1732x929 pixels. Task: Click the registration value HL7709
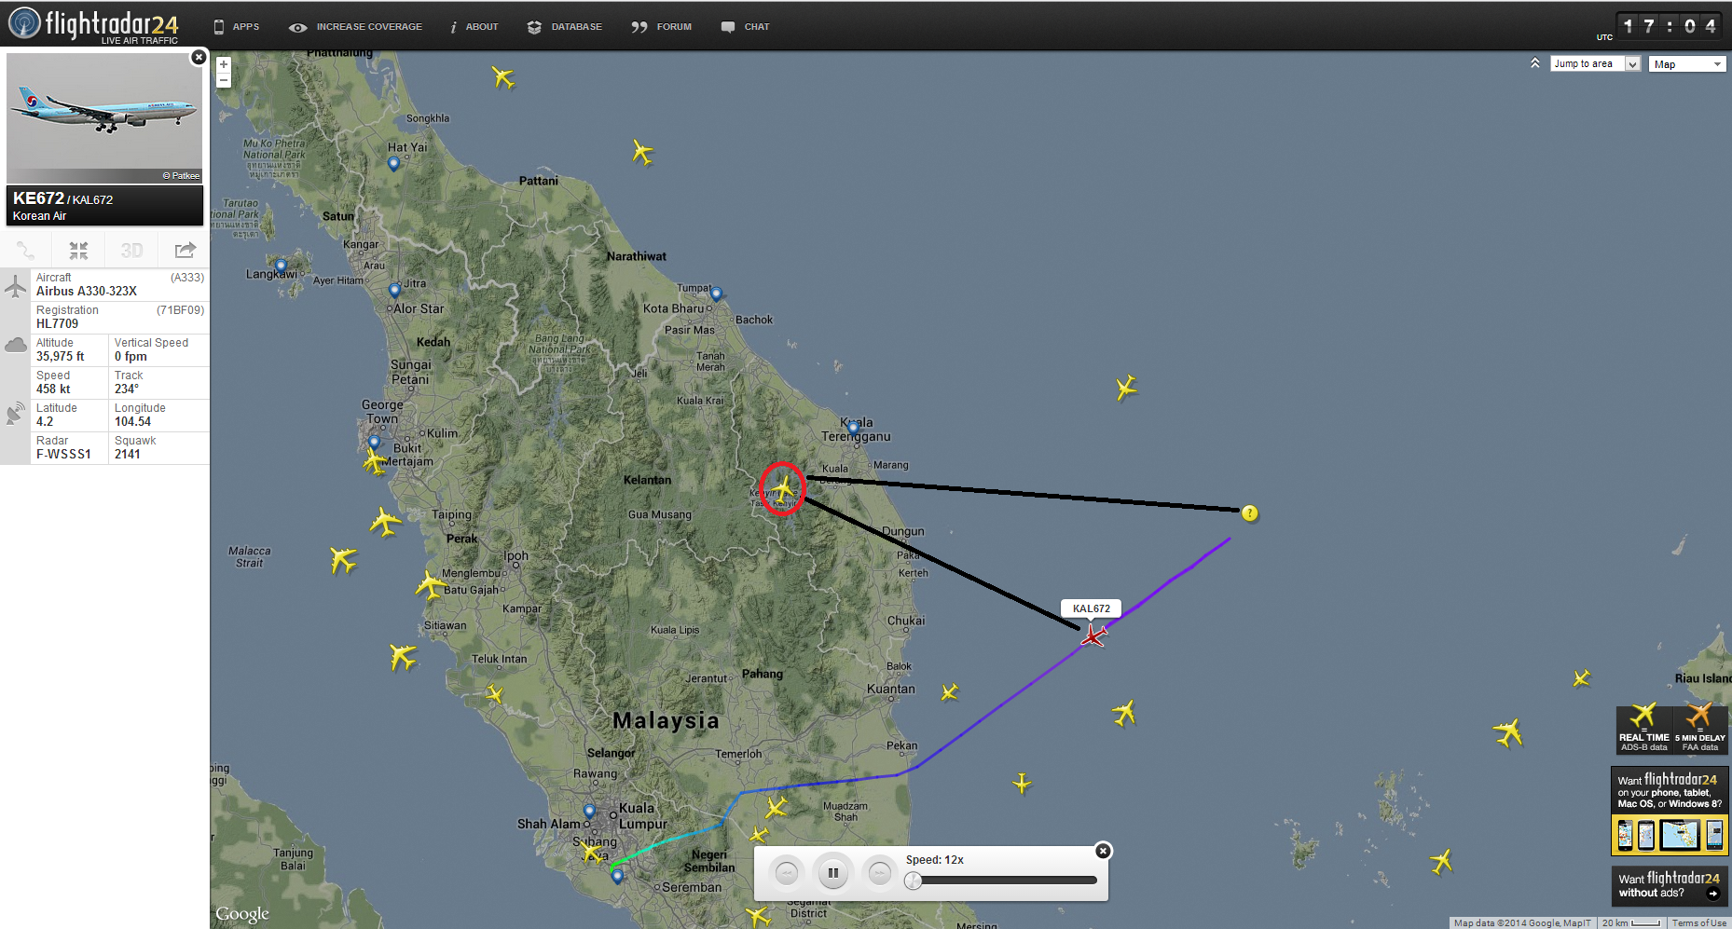point(57,324)
